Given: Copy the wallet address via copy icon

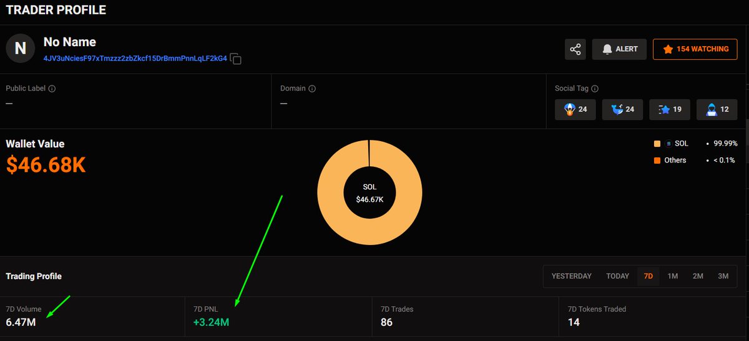Looking at the screenshot, I should coord(235,59).
